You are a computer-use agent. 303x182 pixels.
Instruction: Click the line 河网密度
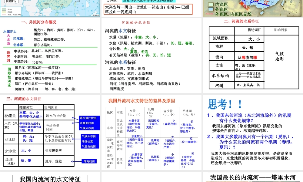point(117,89)
